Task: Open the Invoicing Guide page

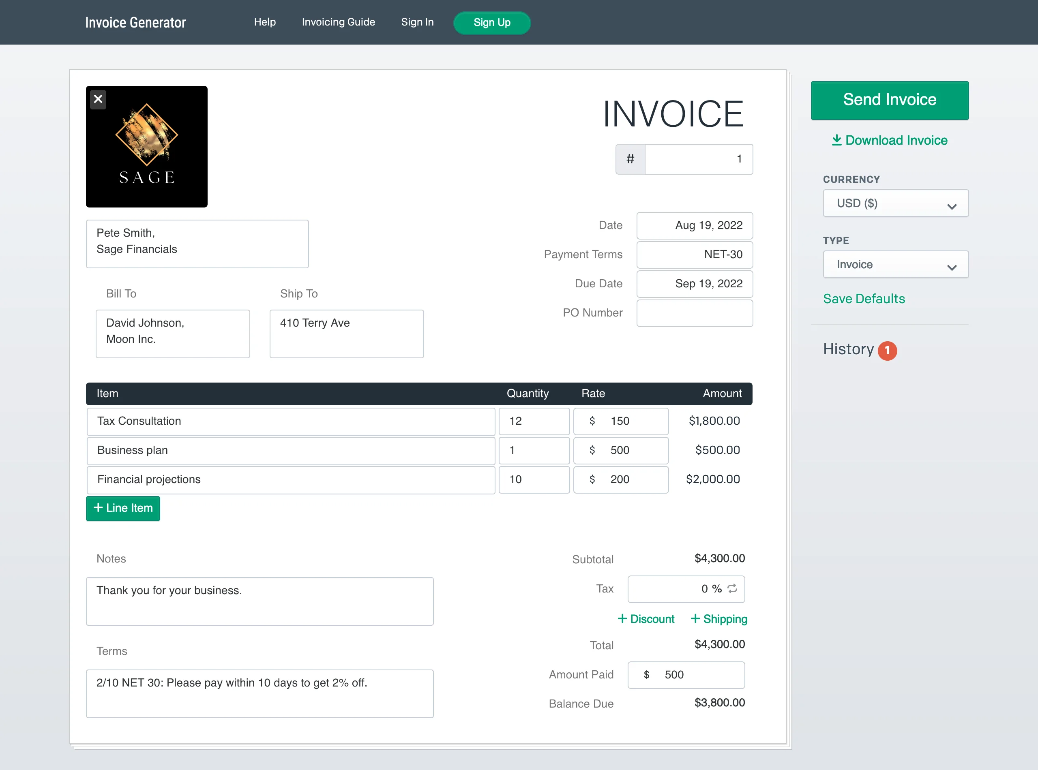Action: tap(339, 22)
